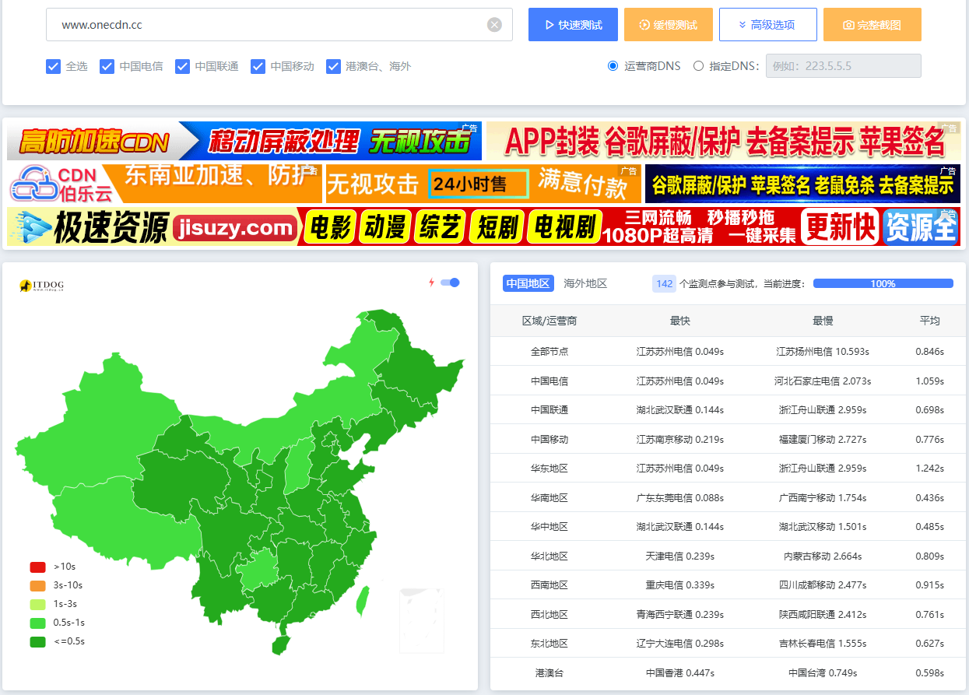Uncheck the 港澳台、海外 checkbox
This screenshot has width=969, height=695.
333,67
